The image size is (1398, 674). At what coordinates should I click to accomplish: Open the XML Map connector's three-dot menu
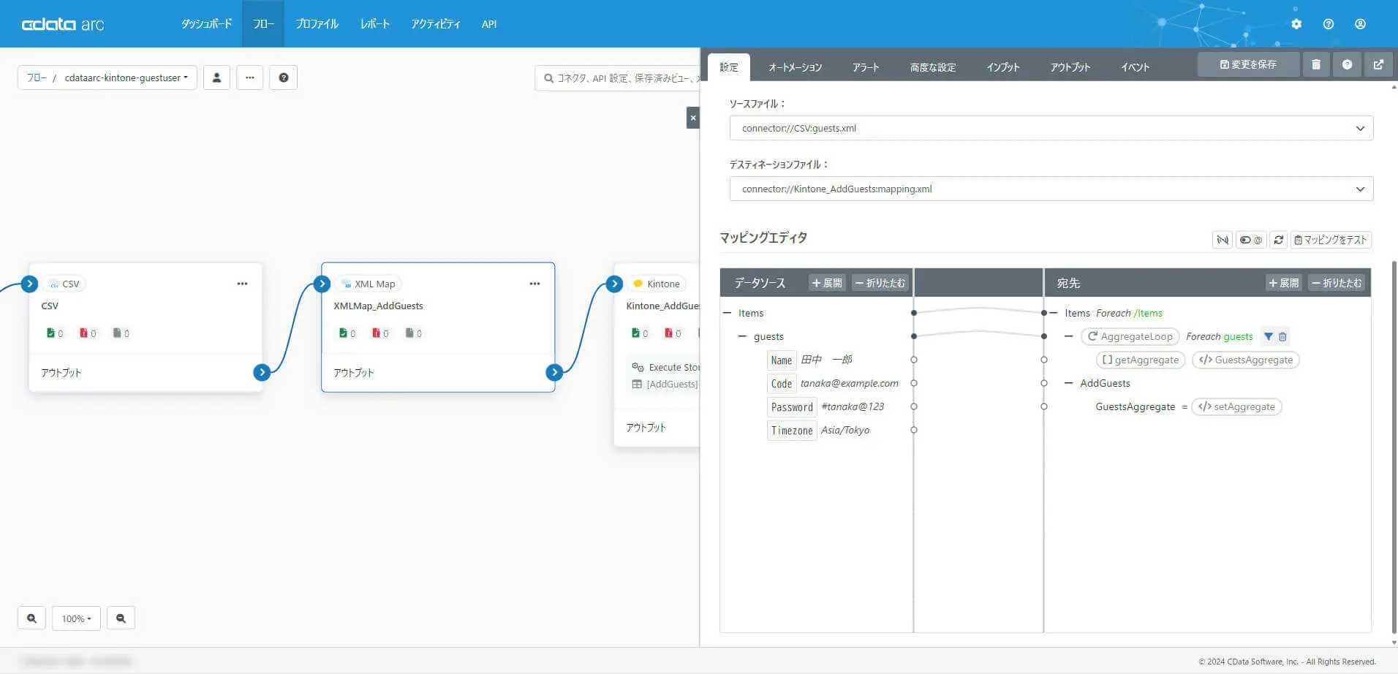click(x=534, y=284)
